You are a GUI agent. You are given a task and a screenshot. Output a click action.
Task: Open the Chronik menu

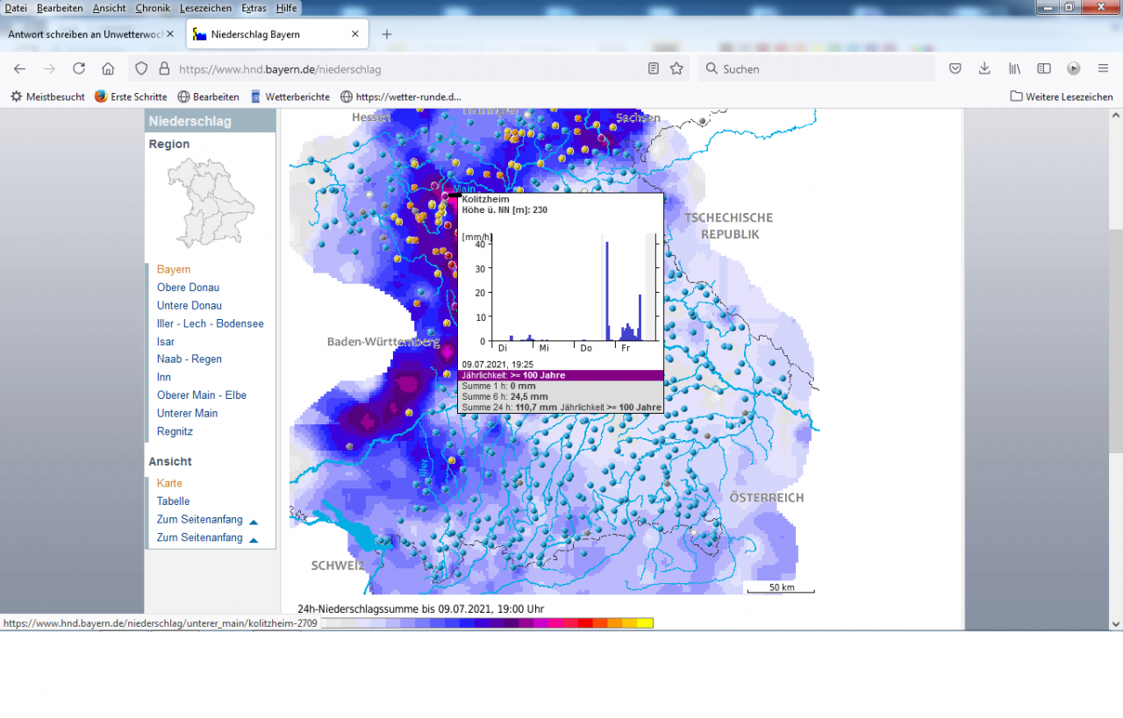tap(153, 8)
